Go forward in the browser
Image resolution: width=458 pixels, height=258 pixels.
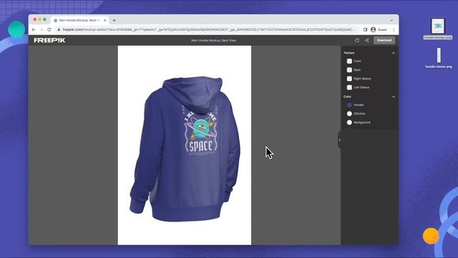click(42, 29)
